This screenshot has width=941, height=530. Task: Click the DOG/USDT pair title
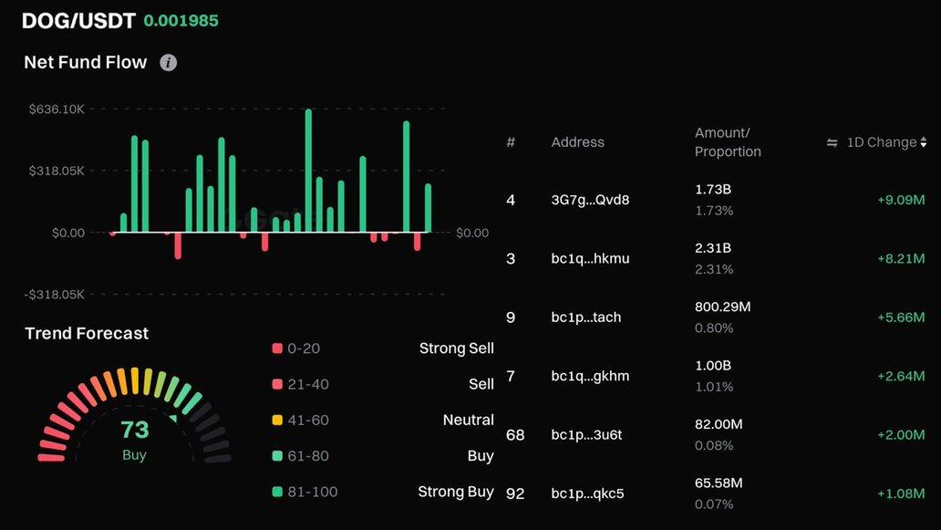tap(78, 20)
